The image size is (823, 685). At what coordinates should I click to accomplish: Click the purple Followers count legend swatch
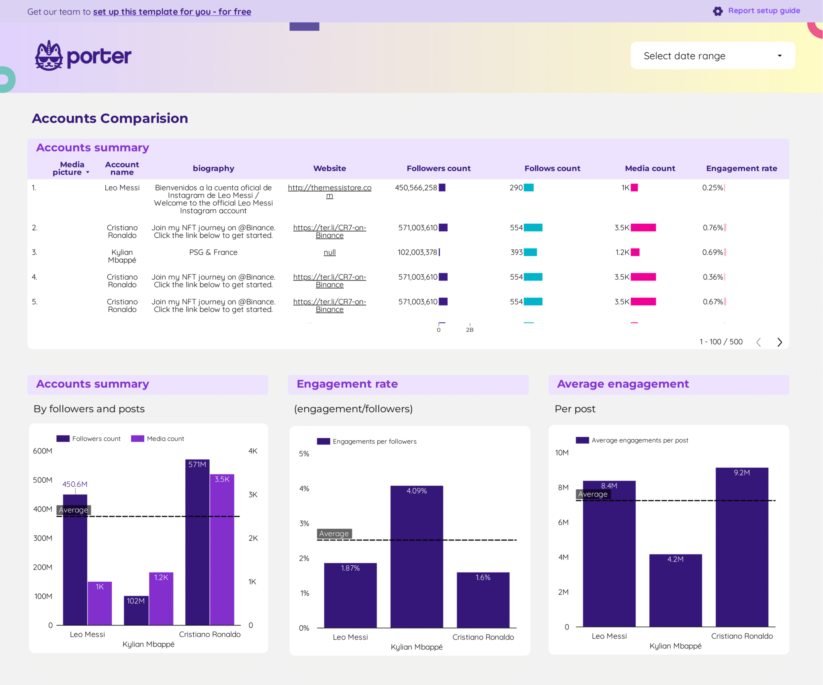[x=63, y=438]
